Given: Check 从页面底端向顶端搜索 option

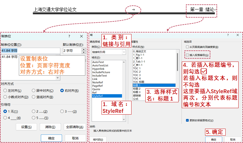Looking at the screenshot, I should click(187, 47).
